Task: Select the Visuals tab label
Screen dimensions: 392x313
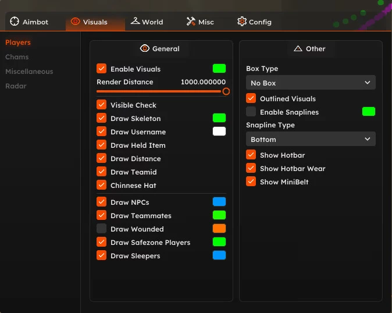Action: (95, 22)
